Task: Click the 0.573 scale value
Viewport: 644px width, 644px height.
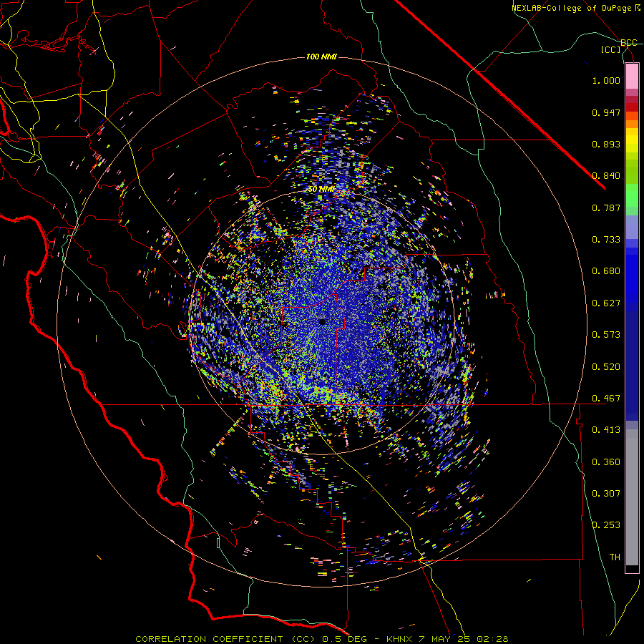Action: (x=606, y=335)
